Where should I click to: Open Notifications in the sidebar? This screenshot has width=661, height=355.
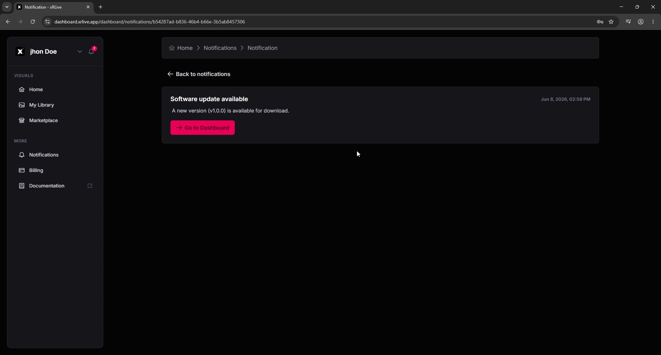pos(55,155)
